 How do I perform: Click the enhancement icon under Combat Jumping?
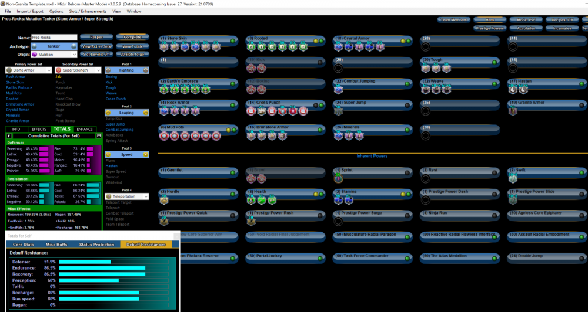pyautogui.click(x=339, y=89)
